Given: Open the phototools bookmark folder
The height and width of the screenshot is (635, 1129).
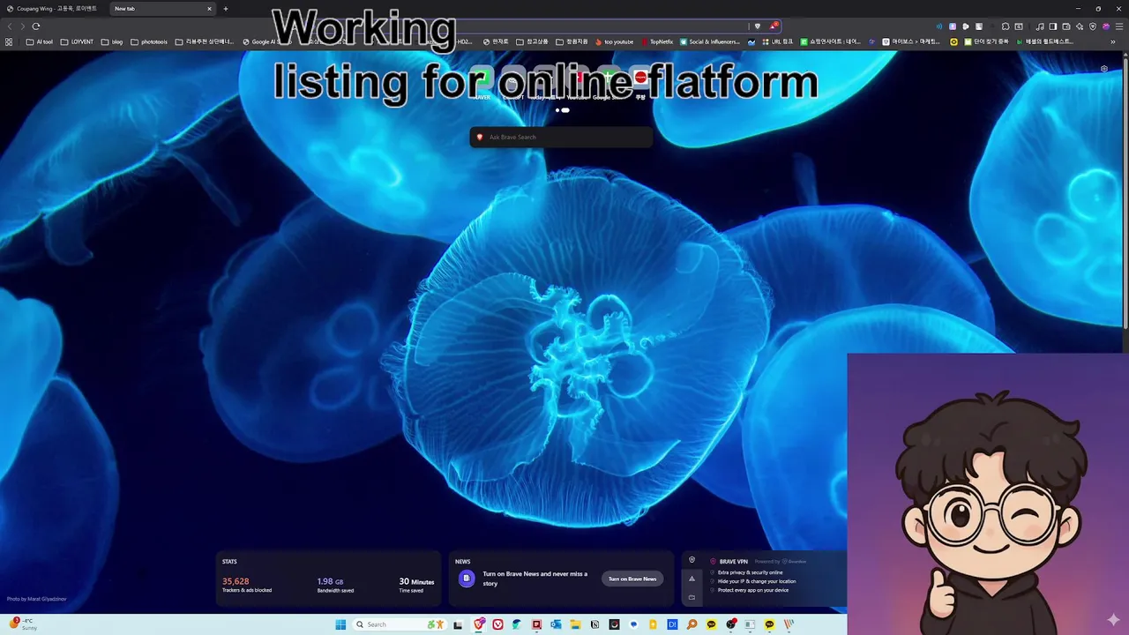Looking at the screenshot, I should coord(149,41).
